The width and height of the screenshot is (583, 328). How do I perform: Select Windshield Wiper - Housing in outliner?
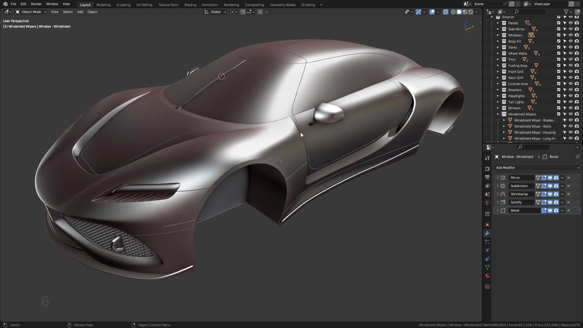(535, 132)
